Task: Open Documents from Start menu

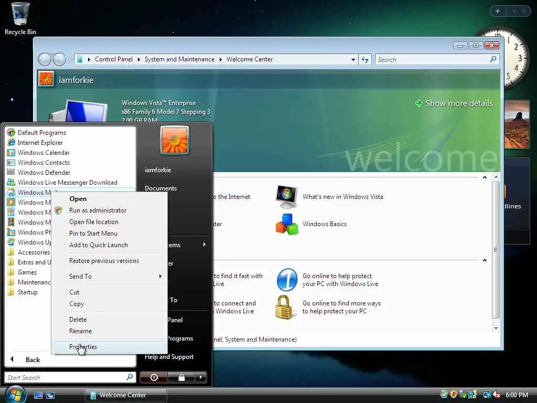Action: click(x=160, y=188)
